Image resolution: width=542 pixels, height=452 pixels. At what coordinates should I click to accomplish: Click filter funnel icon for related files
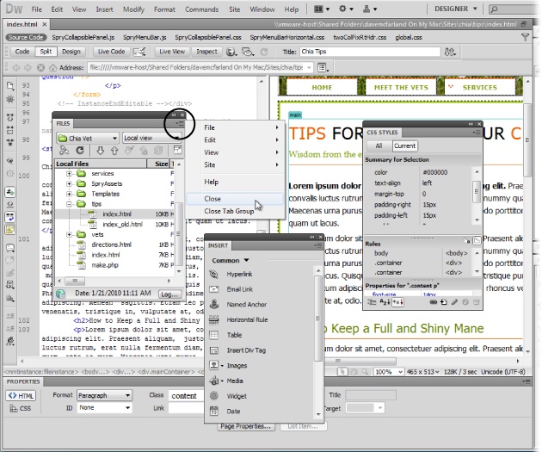click(525, 37)
